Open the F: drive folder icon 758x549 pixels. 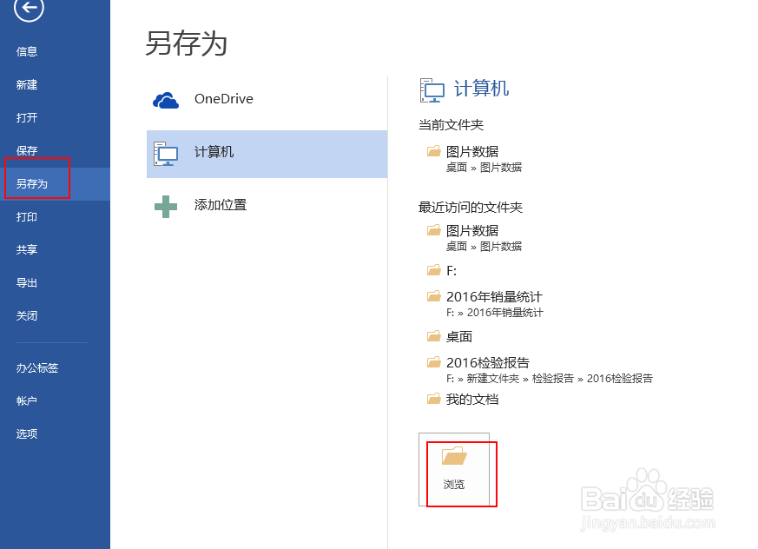[x=434, y=270]
